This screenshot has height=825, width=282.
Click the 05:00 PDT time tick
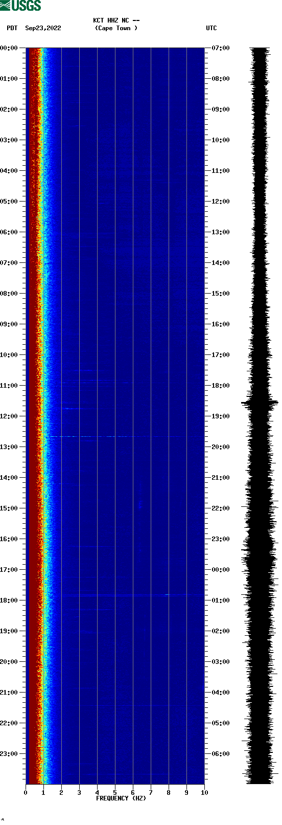(x=9, y=202)
